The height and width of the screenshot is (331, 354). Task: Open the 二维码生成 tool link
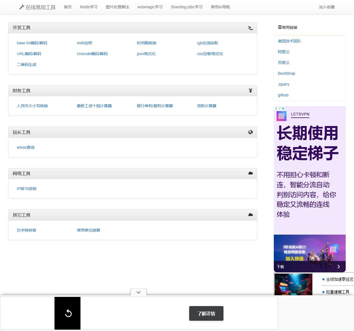click(27, 65)
